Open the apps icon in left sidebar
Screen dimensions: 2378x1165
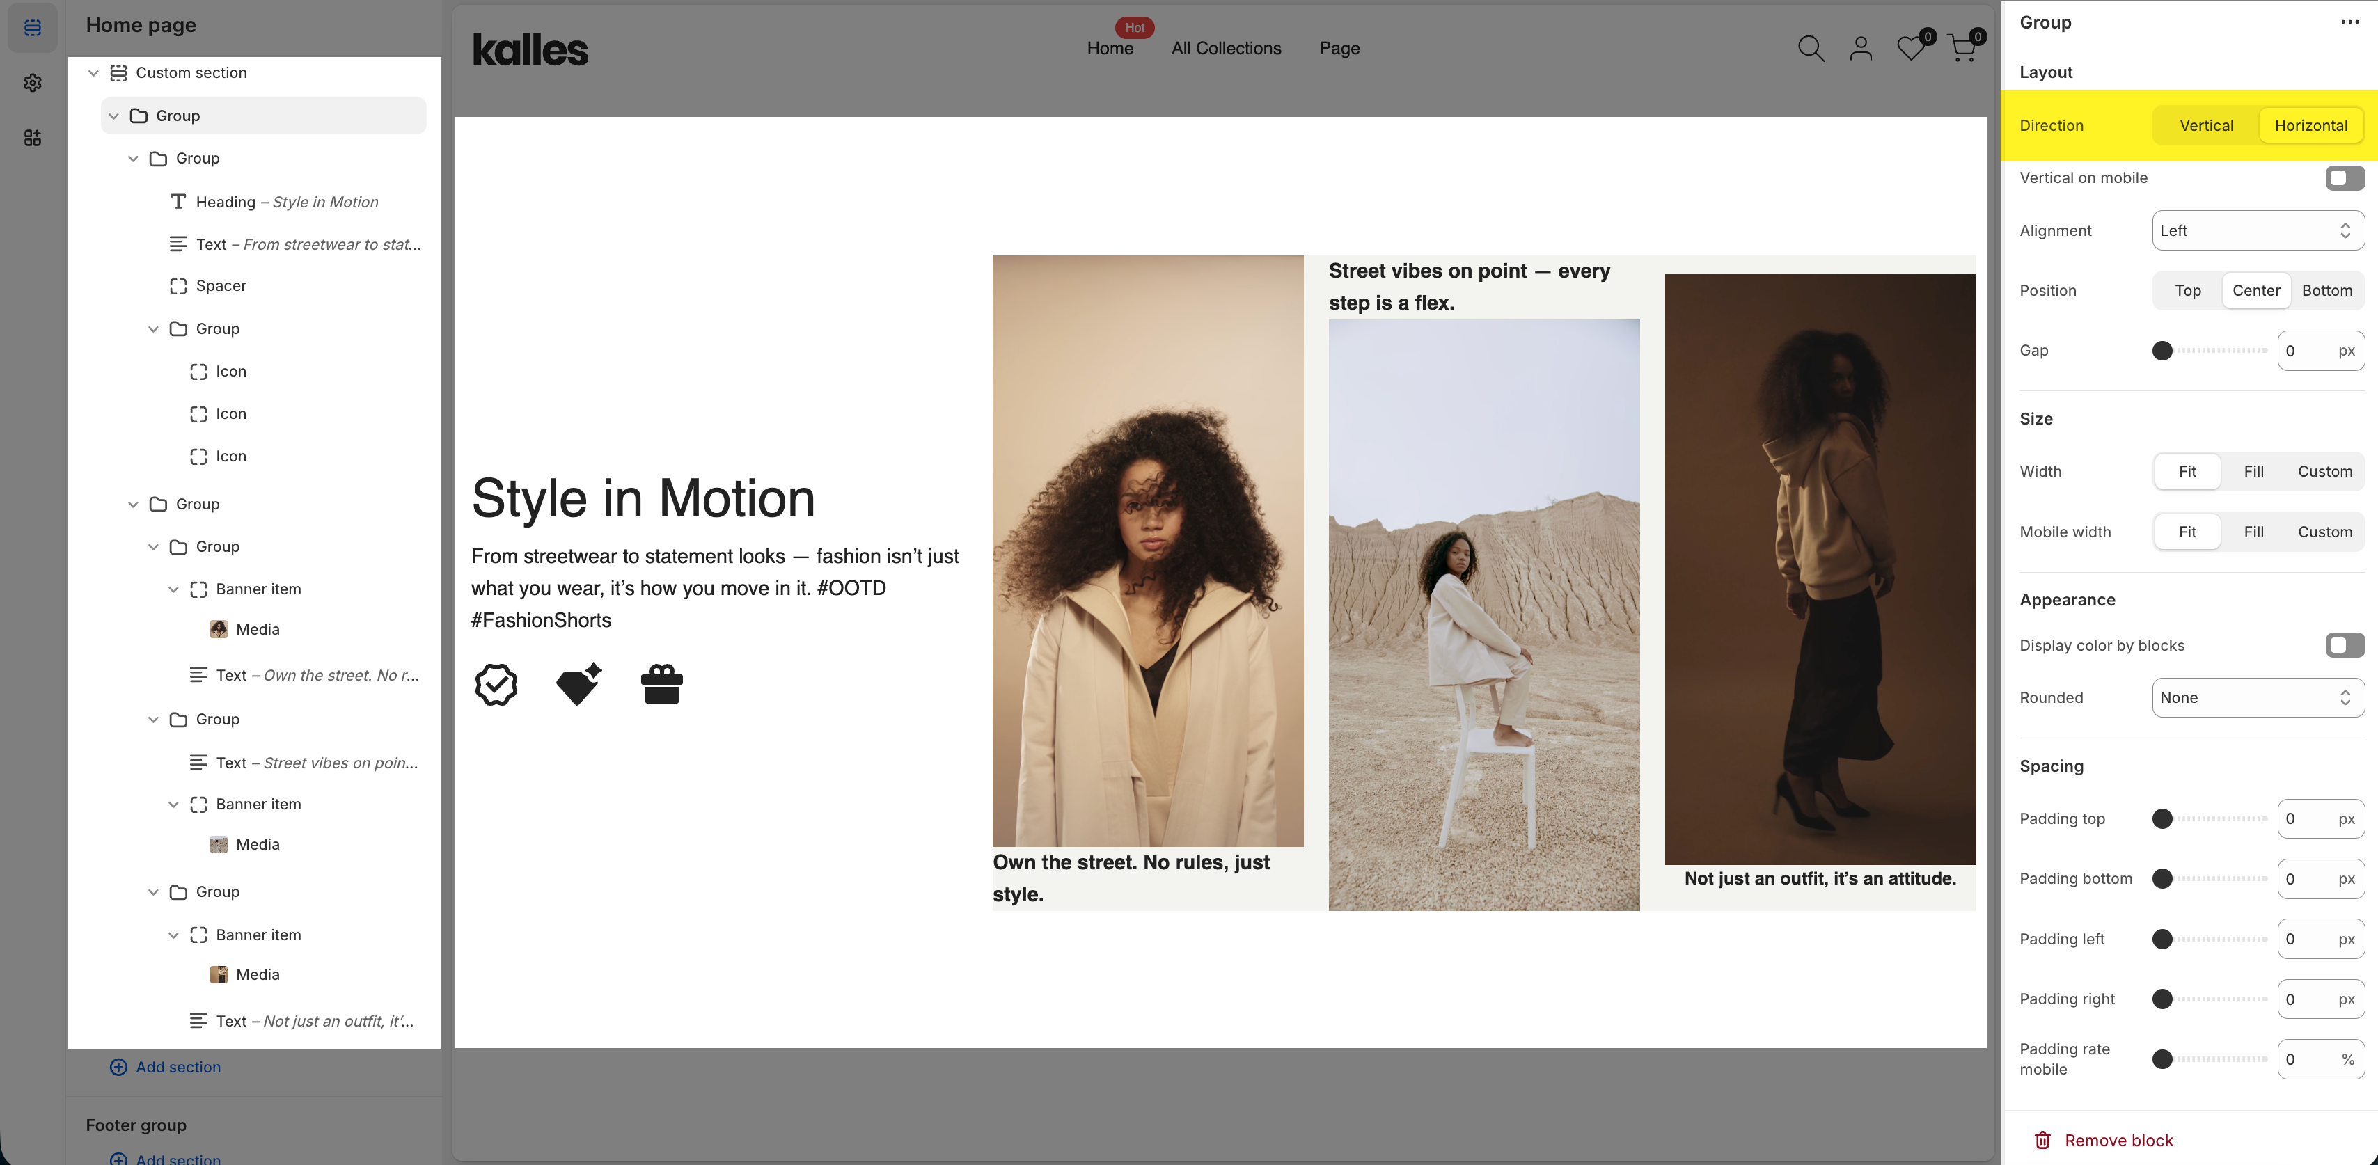pyautogui.click(x=32, y=138)
